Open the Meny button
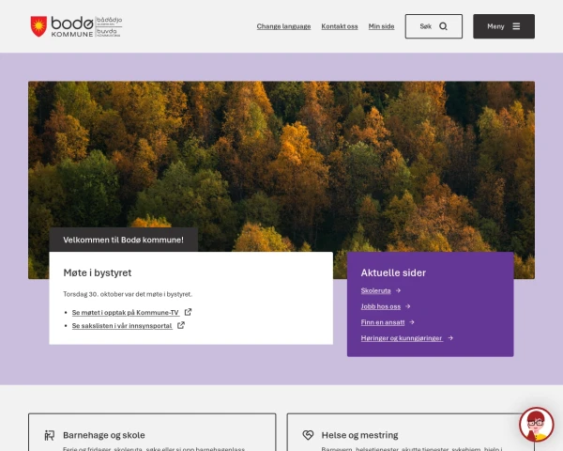This screenshot has height=451, width=563. point(504,26)
